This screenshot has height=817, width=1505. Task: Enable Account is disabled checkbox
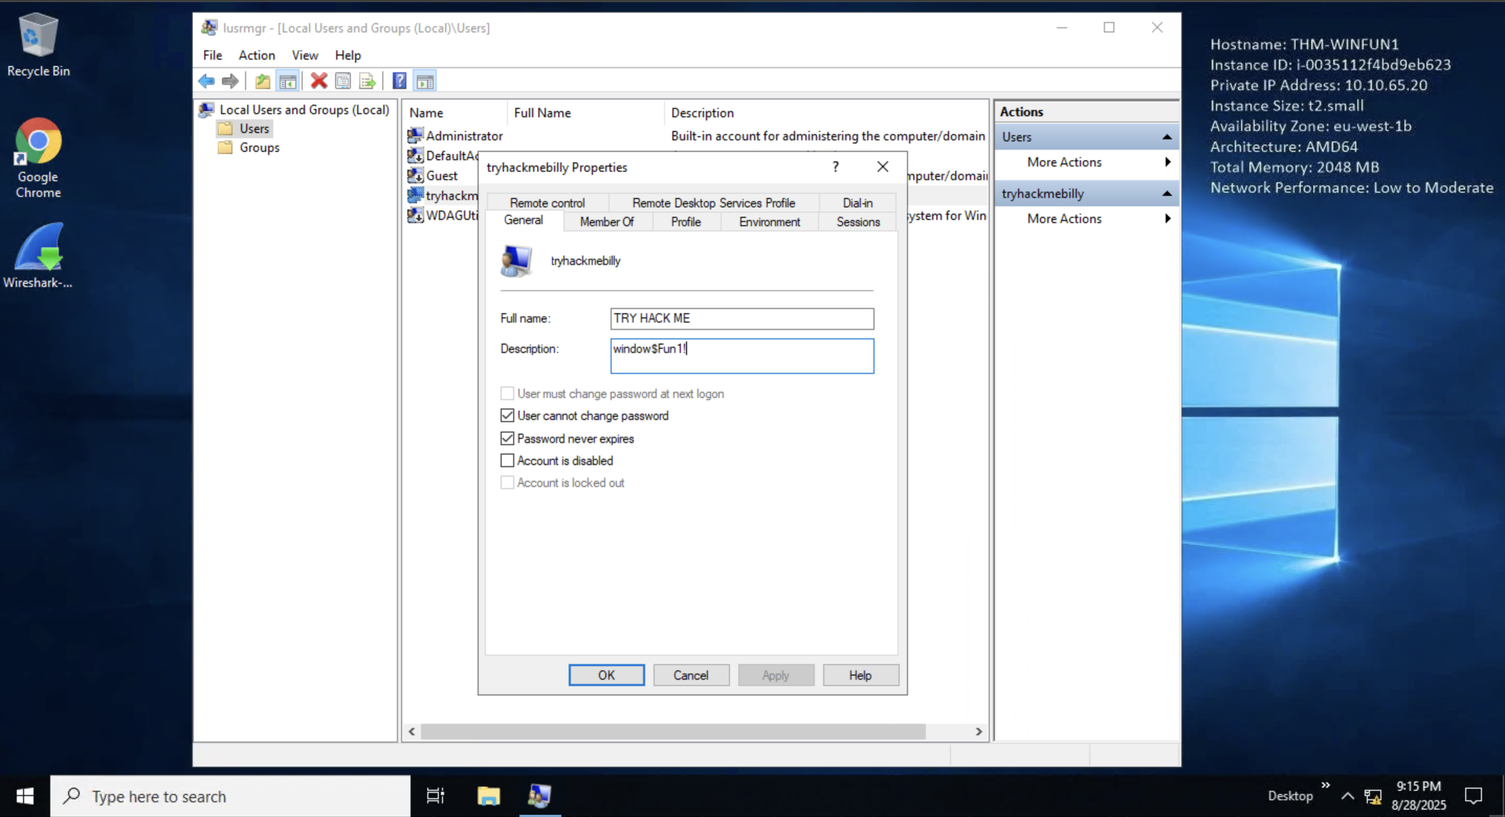[x=507, y=460]
